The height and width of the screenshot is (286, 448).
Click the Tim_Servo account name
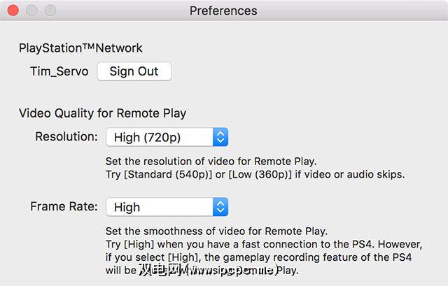tap(59, 71)
